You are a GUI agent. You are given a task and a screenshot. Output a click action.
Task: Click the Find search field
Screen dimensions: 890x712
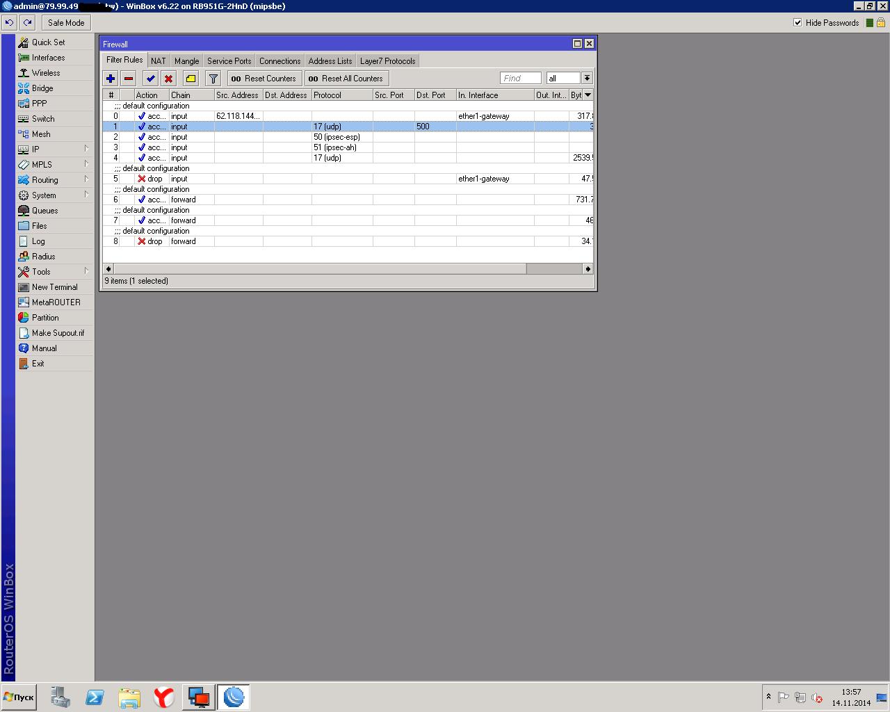520,78
